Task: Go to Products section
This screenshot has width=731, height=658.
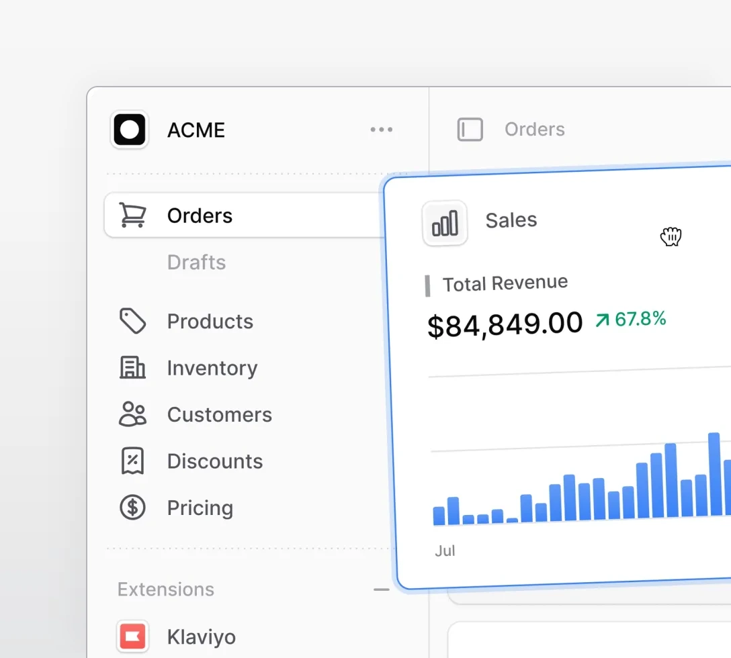Action: click(x=210, y=322)
